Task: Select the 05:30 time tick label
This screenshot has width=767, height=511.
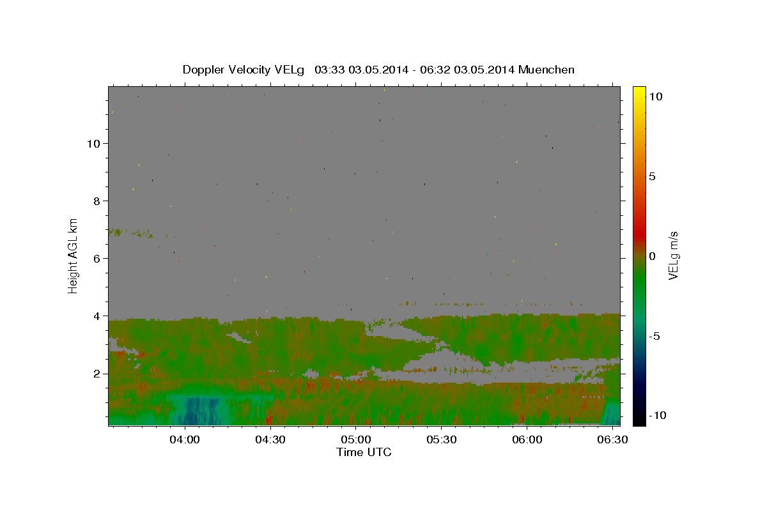Action: [x=442, y=439]
